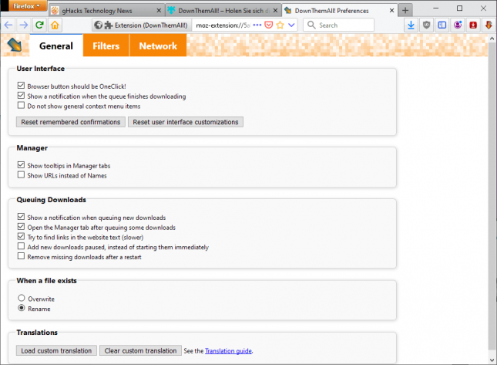Switch to gHacks Technology News tab
497x365 pixels.
pos(106,11)
